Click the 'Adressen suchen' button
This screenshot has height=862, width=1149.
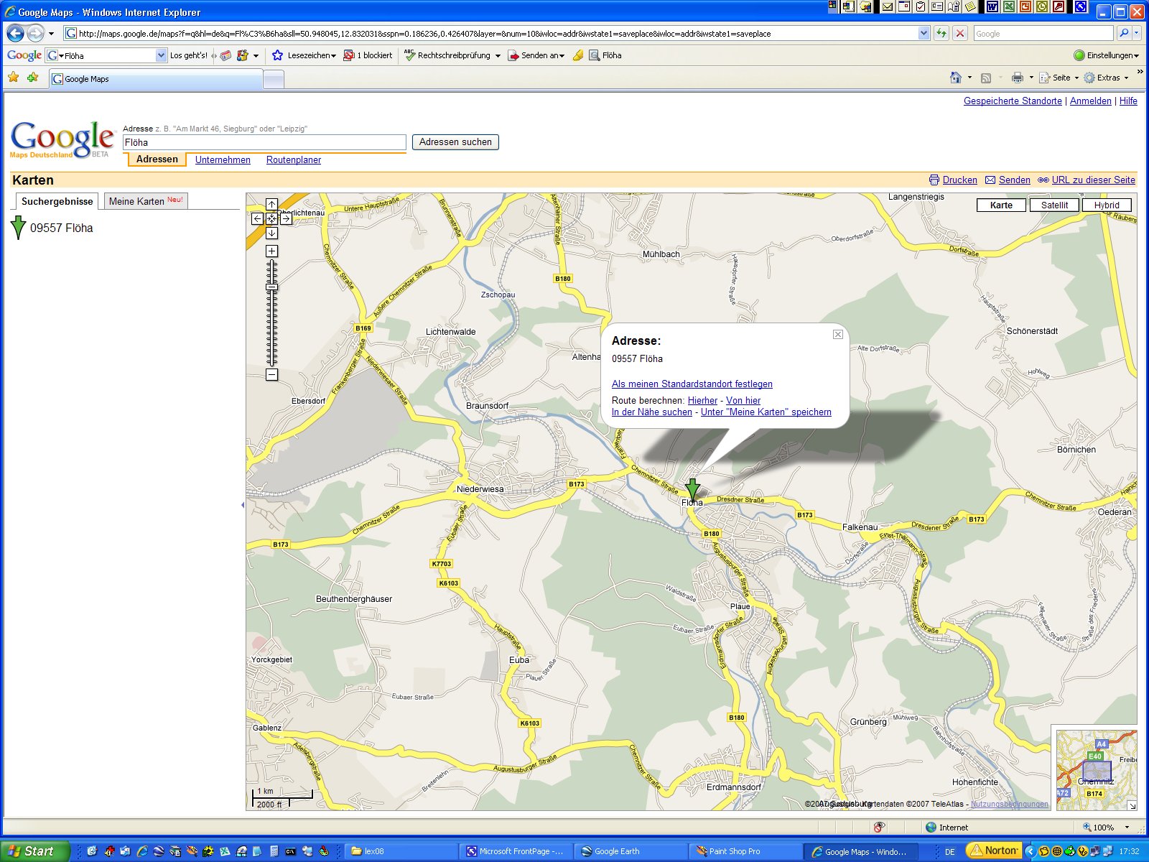(455, 142)
